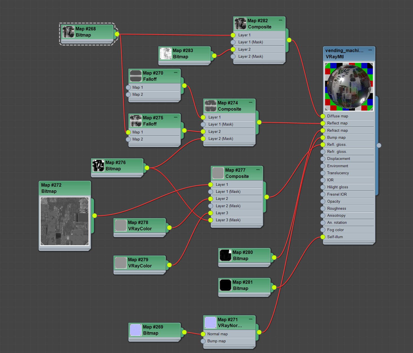Select the Map #271 VRayNor node title
413x353 pixels.
(230, 323)
